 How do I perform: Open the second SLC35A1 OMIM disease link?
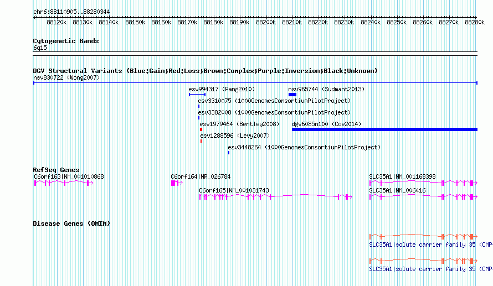point(431,269)
